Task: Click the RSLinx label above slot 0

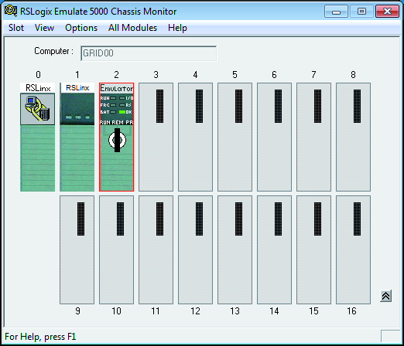Action: pyautogui.click(x=38, y=88)
